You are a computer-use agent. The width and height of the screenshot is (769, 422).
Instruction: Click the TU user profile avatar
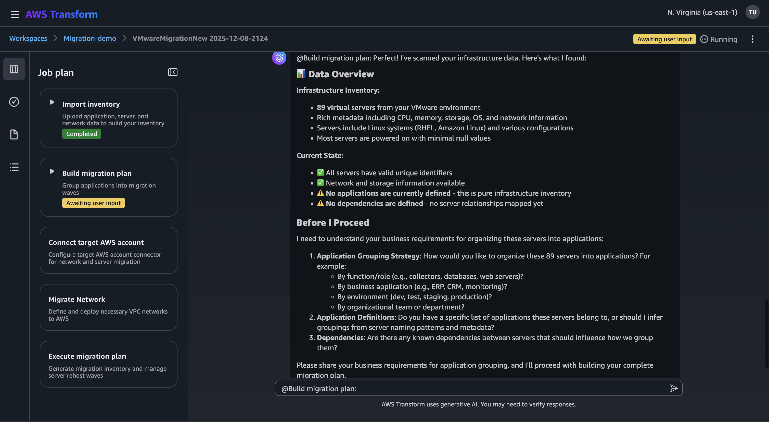[x=752, y=12]
